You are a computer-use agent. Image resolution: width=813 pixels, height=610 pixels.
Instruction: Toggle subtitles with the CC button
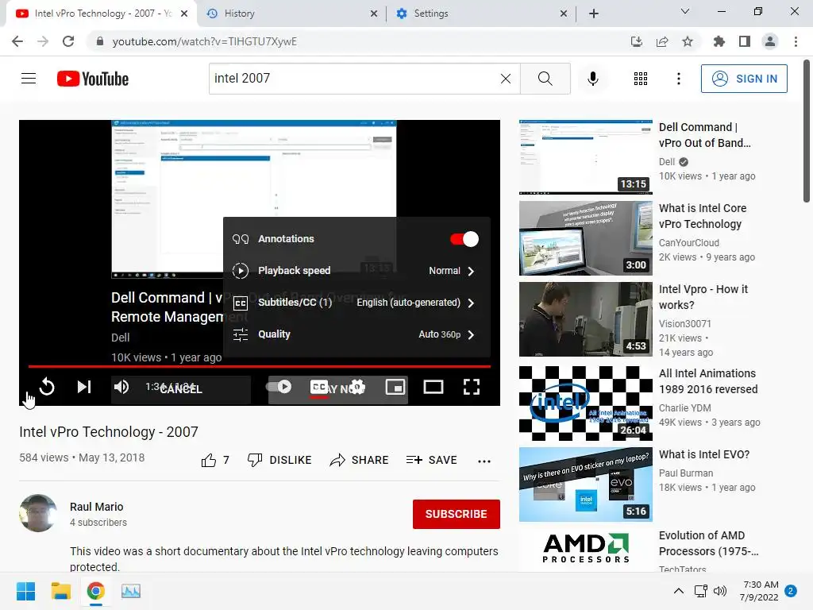(x=319, y=388)
